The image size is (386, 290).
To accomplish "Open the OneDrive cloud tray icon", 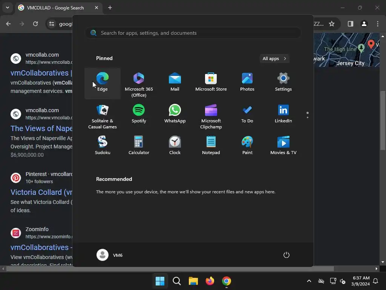I will [321, 281].
